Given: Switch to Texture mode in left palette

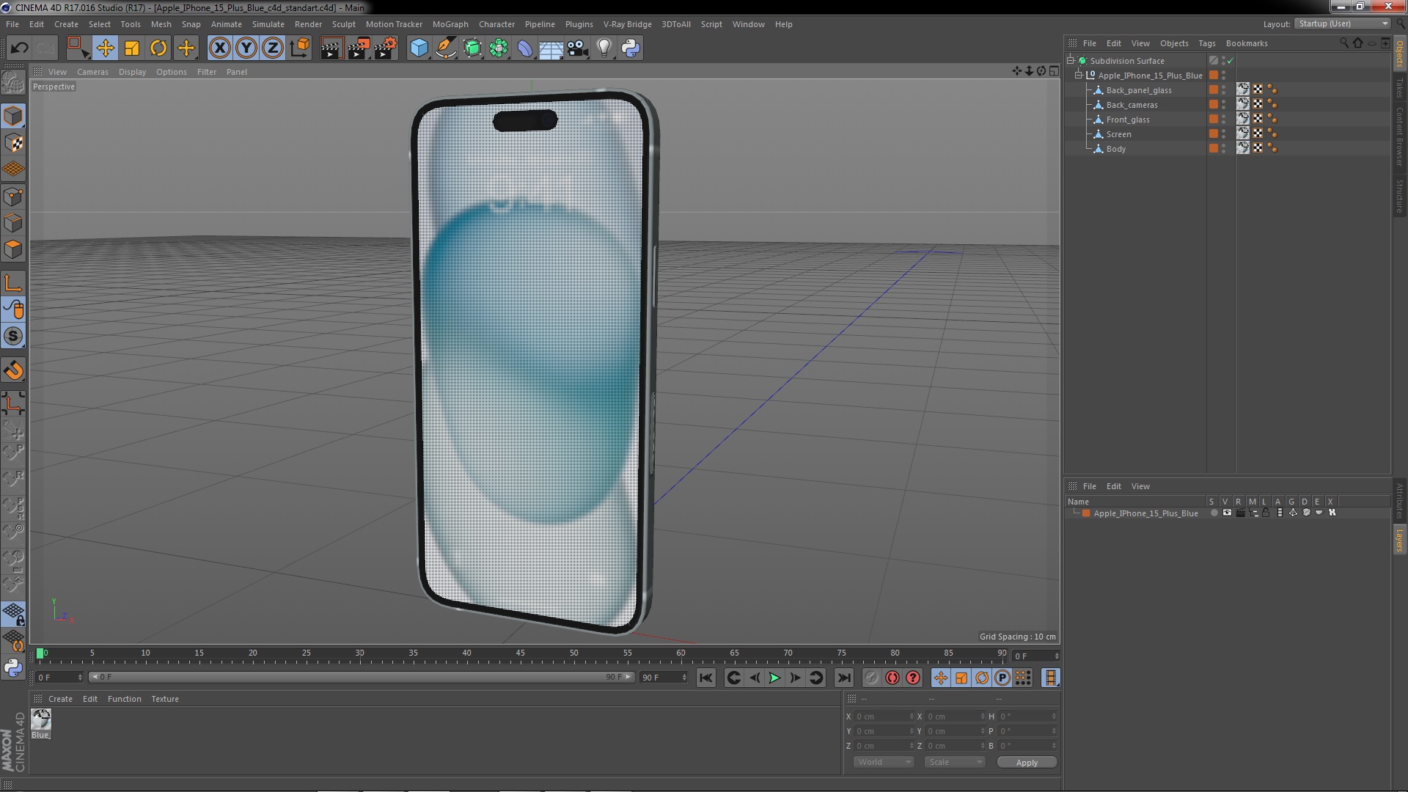Looking at the screenshot, I should click(13, 143).
